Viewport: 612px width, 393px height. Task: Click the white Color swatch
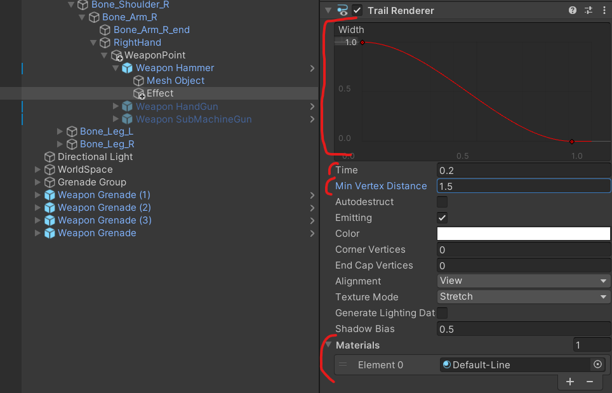point(523,234)
